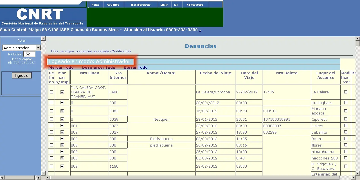The height and width of the screenshot is (180, 360).
Task: Click sidebar horizontal scroll right arrow
Action: point(39,178)
